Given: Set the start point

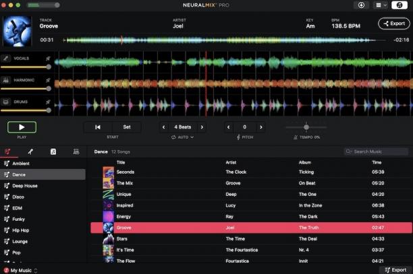Looking at the screenshot, I should [127, 127].
